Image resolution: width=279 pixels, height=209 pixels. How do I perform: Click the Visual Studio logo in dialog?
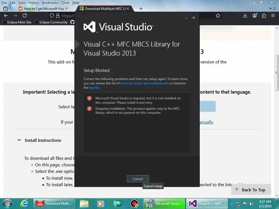click(118, 27)
